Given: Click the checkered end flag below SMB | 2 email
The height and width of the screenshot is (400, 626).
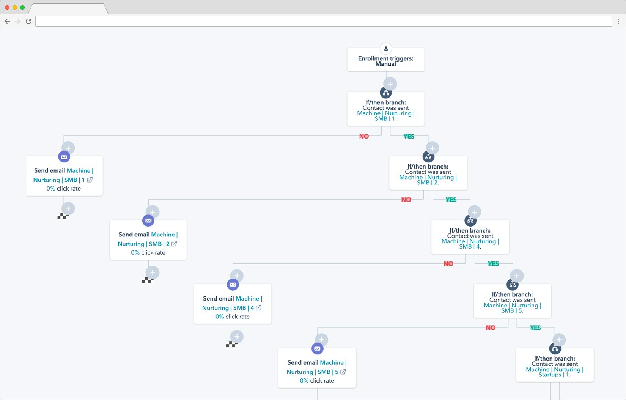Looking at the screenshot, I should [147, 280].
